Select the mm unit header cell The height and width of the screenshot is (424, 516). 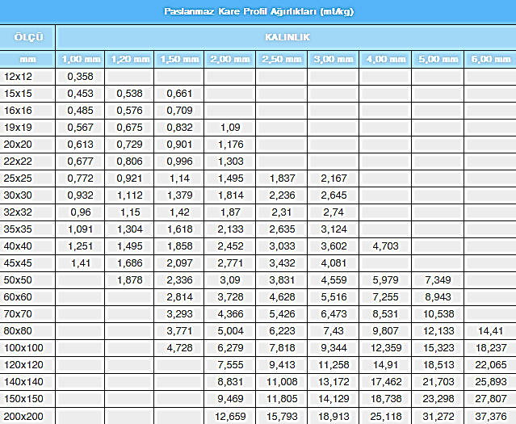tap(28, 59)
